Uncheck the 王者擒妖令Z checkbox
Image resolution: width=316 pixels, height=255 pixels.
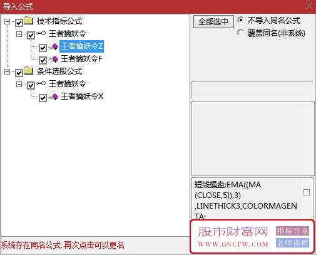tap(43, 48)
